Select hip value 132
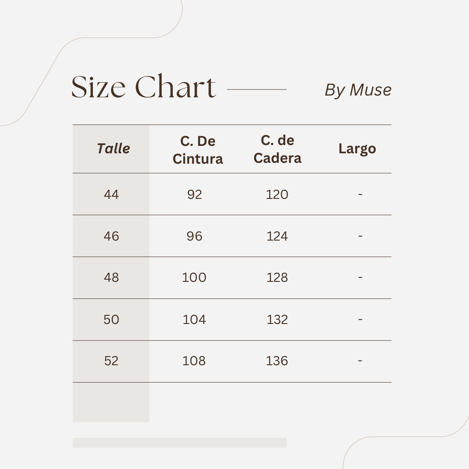 (277, 320)
